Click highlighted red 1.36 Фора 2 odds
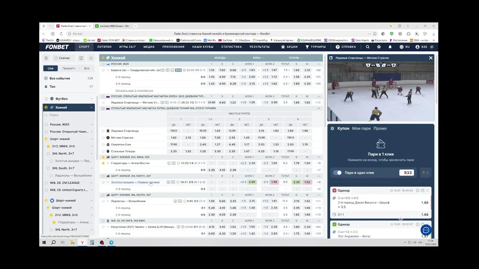Image resolution: width=479 pixels, height=269 pixels. tap(274, 182)
